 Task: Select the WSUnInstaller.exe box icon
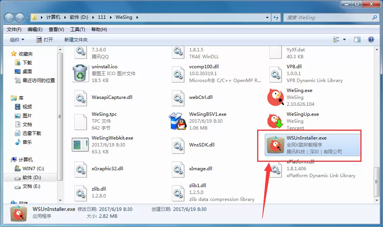tap(275, 145)
